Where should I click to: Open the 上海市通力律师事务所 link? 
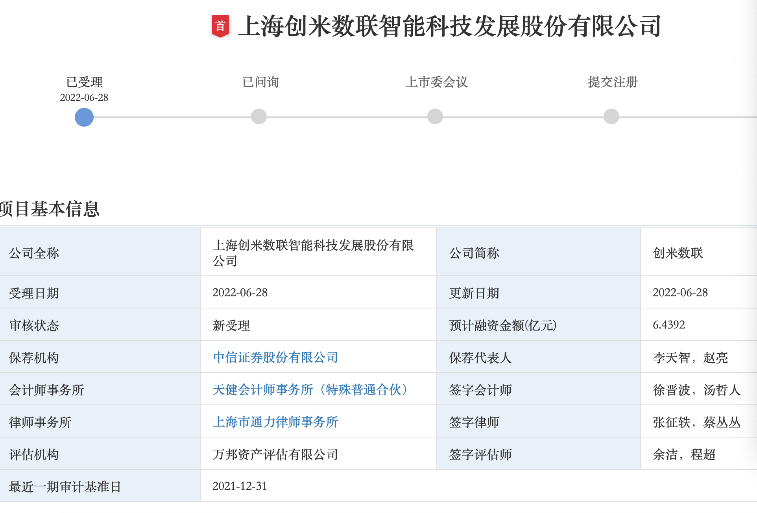275,422
